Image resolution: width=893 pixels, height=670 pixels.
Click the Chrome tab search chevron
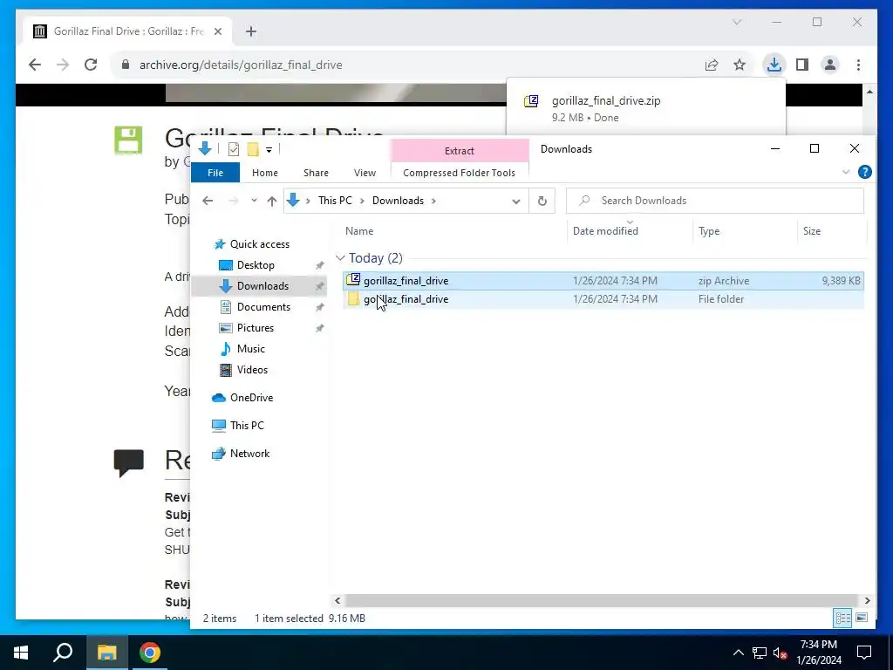(x=736, y=22)
